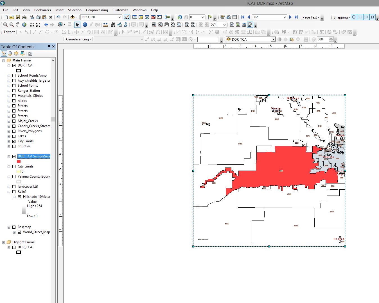Go to next Data Driven page
This screenshot has width=379, height=303.
coord(290,17)
